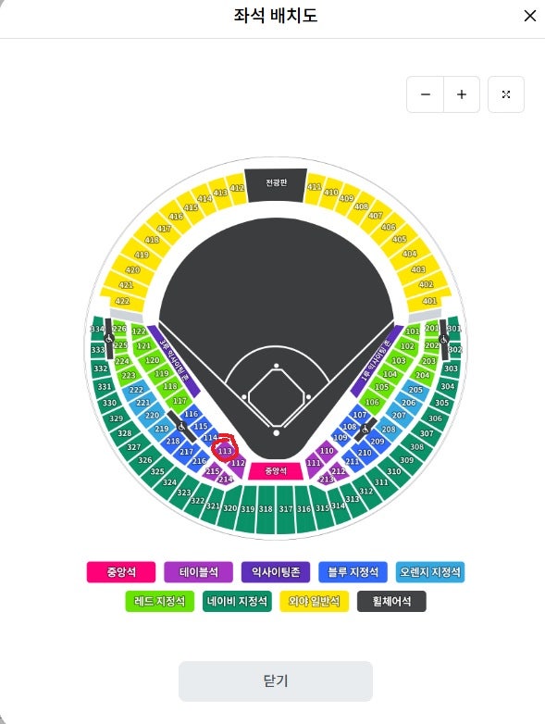Select the 3루 익사이팅존 strip
This screenshot has height=724, width=545.
(x=173, y=361)
